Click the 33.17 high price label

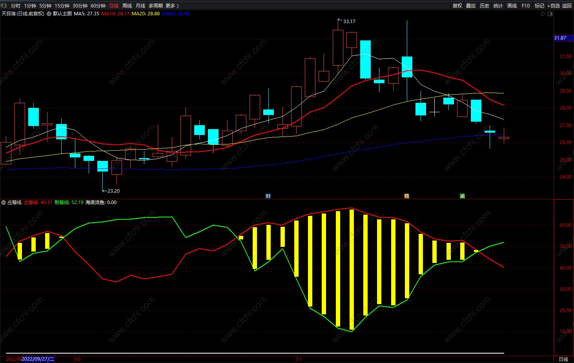pos(349,22)
